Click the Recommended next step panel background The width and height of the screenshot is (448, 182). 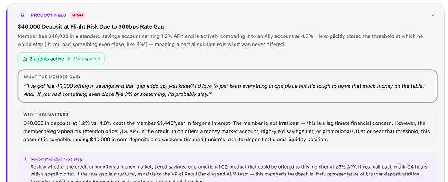click(x=304, y=159)
